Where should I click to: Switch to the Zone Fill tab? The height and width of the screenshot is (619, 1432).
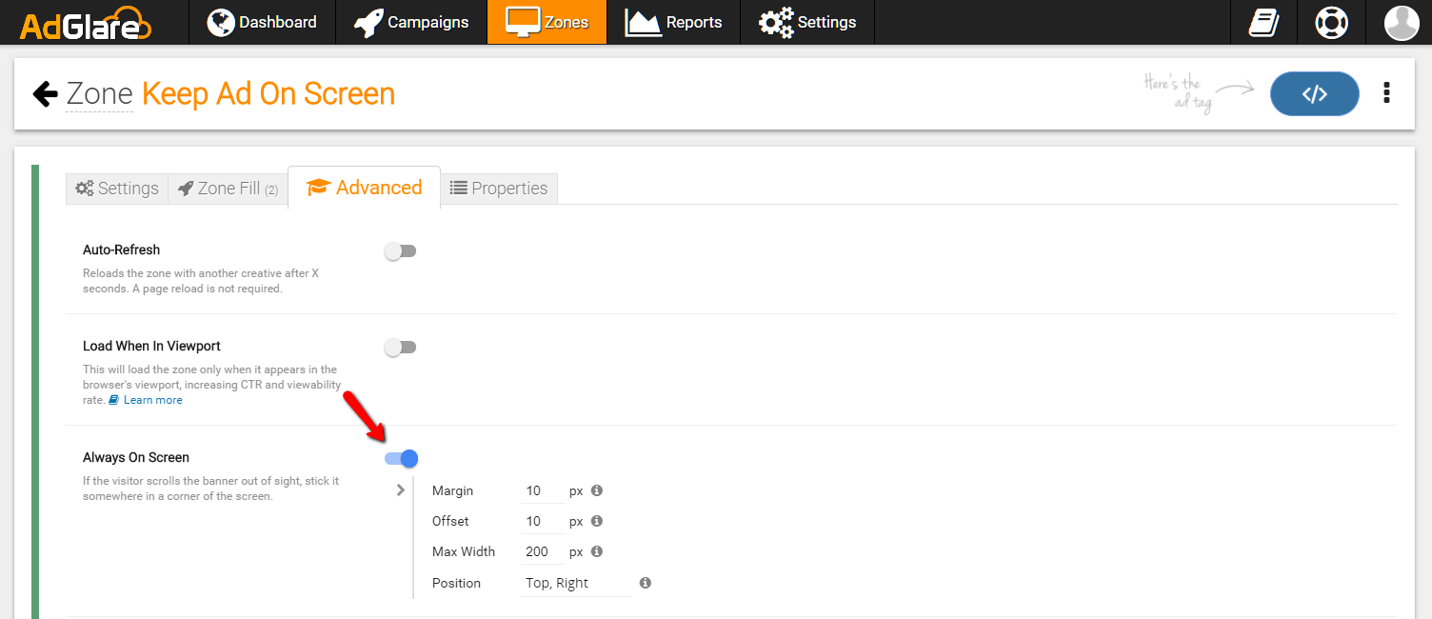point(228,189)
